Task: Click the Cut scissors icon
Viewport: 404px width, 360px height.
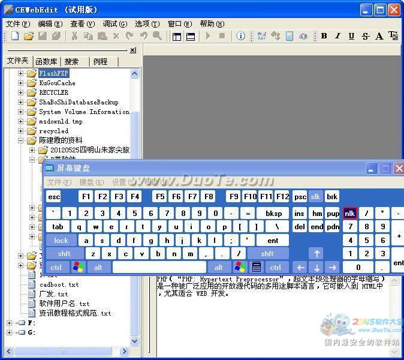Action: click(x=75, y=36)
